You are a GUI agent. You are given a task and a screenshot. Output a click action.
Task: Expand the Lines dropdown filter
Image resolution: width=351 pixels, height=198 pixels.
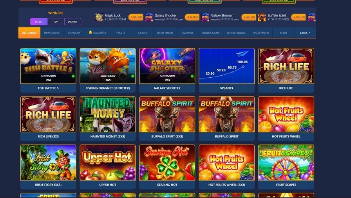pos(305,33)
